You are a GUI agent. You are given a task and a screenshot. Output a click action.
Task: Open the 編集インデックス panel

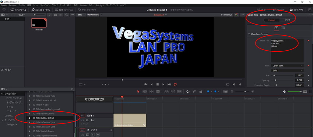point(64,10)
